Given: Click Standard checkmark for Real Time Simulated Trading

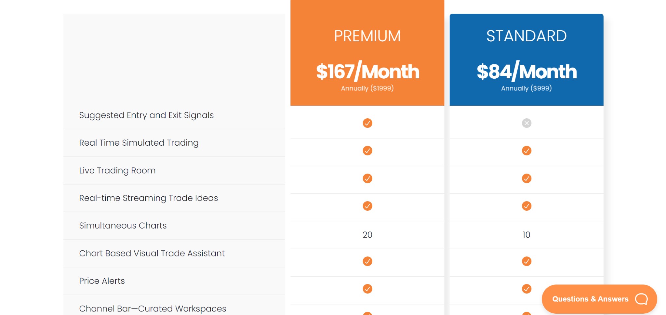Looking at the screenshot, I should coord(526,151).
